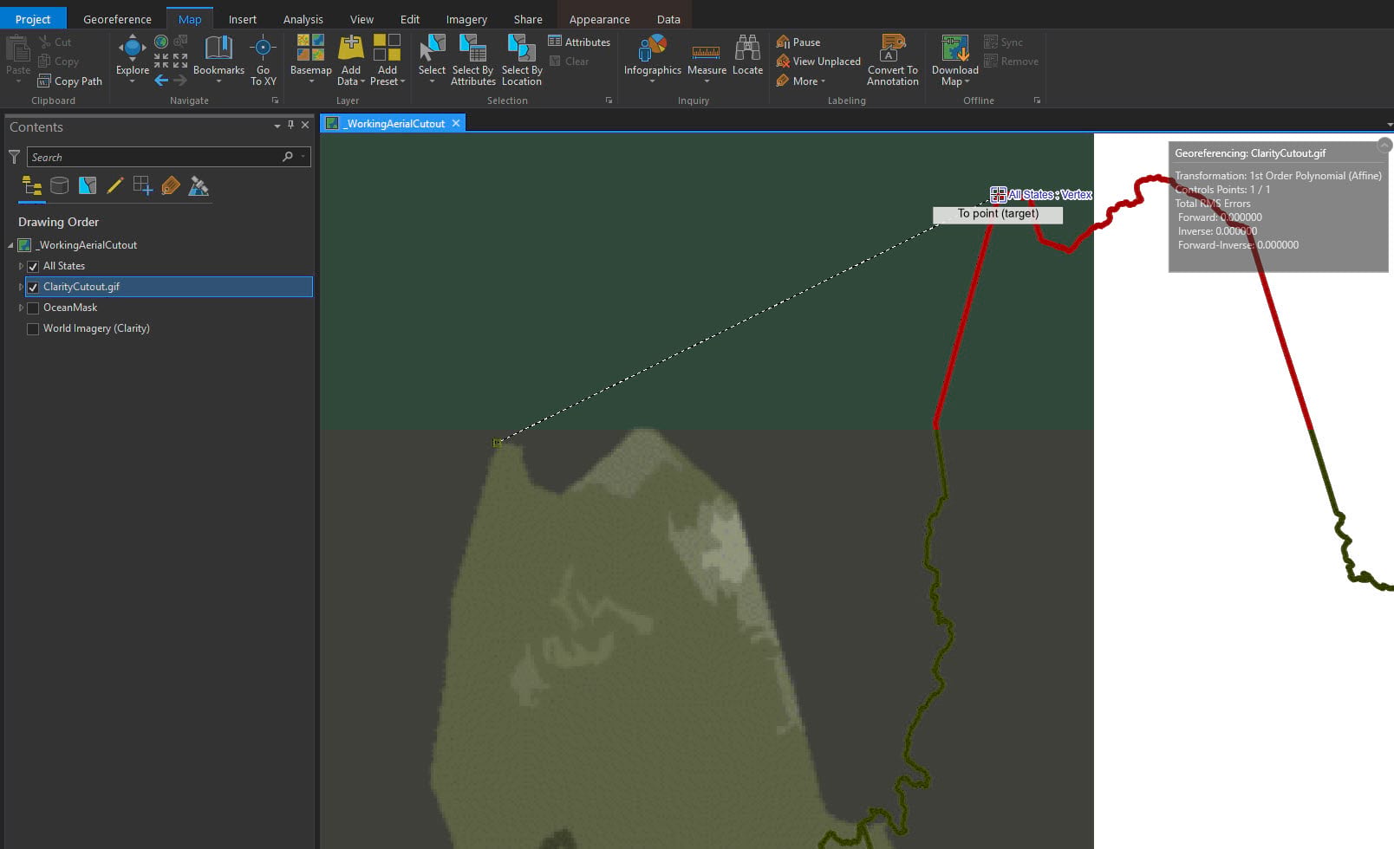1394x849 pixels.
Task: Click the Add Preset icon
Action: [x=387, y=49]
